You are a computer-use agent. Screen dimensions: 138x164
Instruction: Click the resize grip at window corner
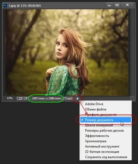(x=132, y=98)
